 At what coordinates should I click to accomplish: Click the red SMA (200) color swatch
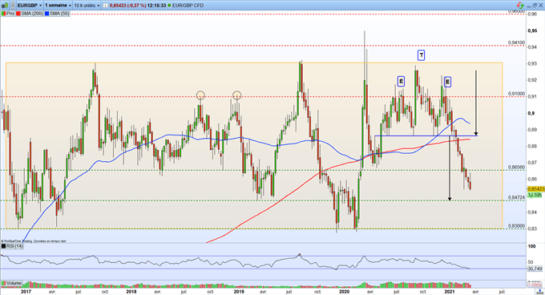click(x=18, y=14)
